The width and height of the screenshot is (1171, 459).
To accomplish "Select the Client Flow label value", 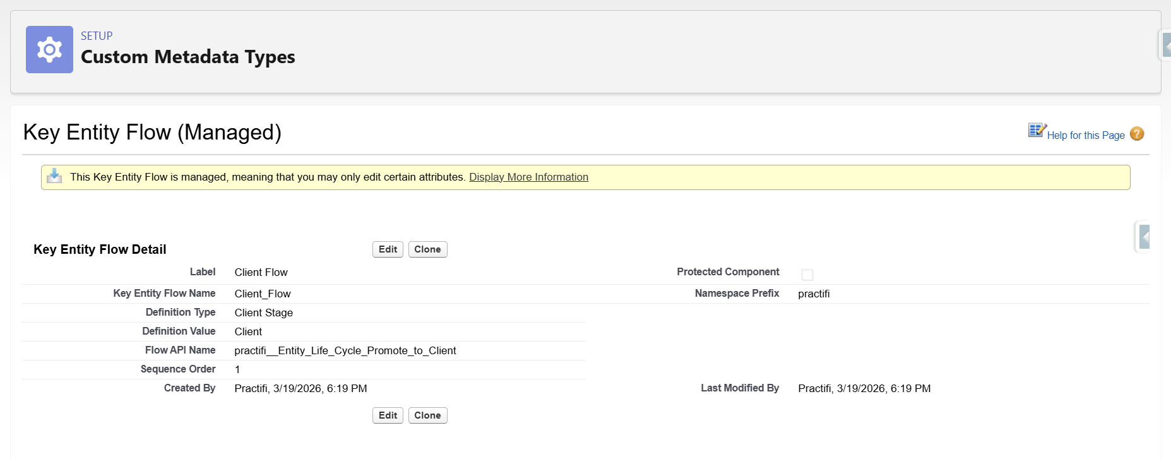I will (261, 272).
